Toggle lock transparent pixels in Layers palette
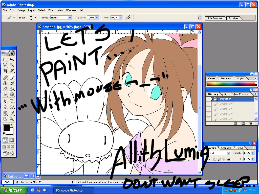Viewport: 259px width, 194px height. click(x=214, y=159)
